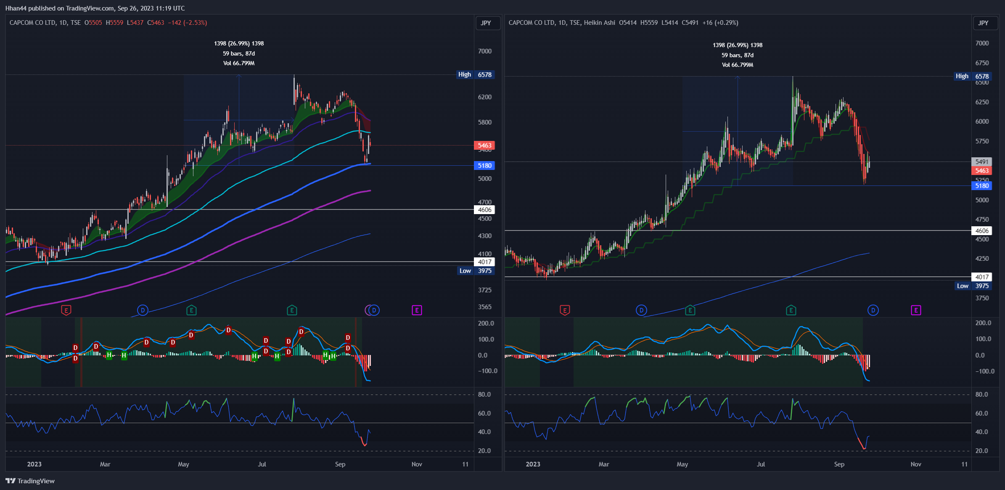Click Low 3975 label on left chart

[476, 271]
